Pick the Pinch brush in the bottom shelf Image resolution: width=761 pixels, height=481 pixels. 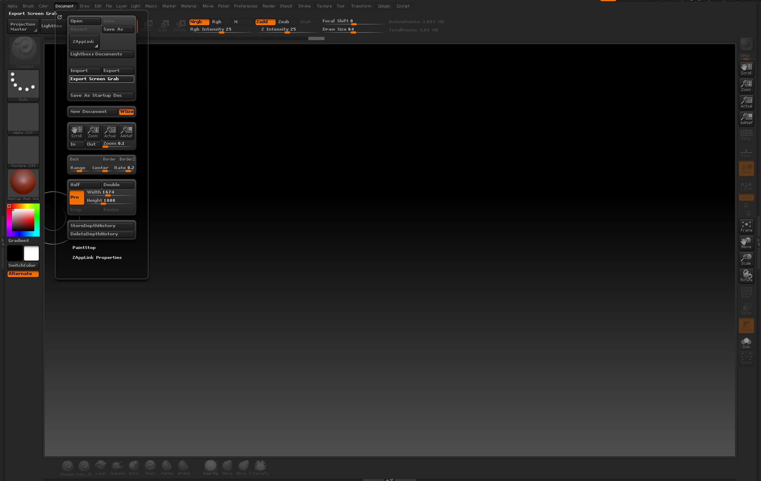pyautogui.click(x=150, y=468)
